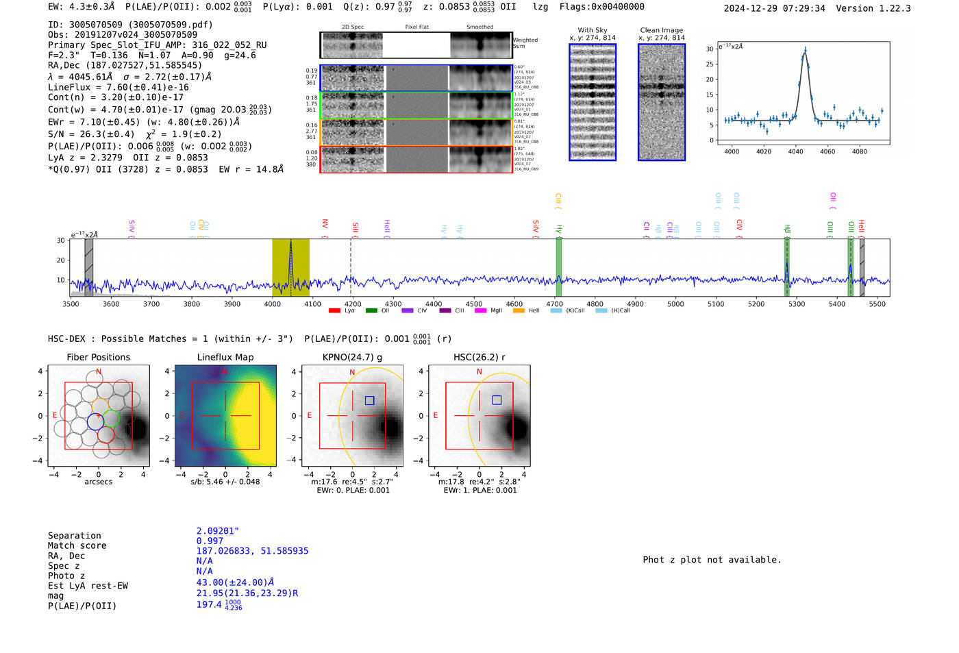
Task: Click the Separation value 2.09201"
Action: (x=218, y=531)
